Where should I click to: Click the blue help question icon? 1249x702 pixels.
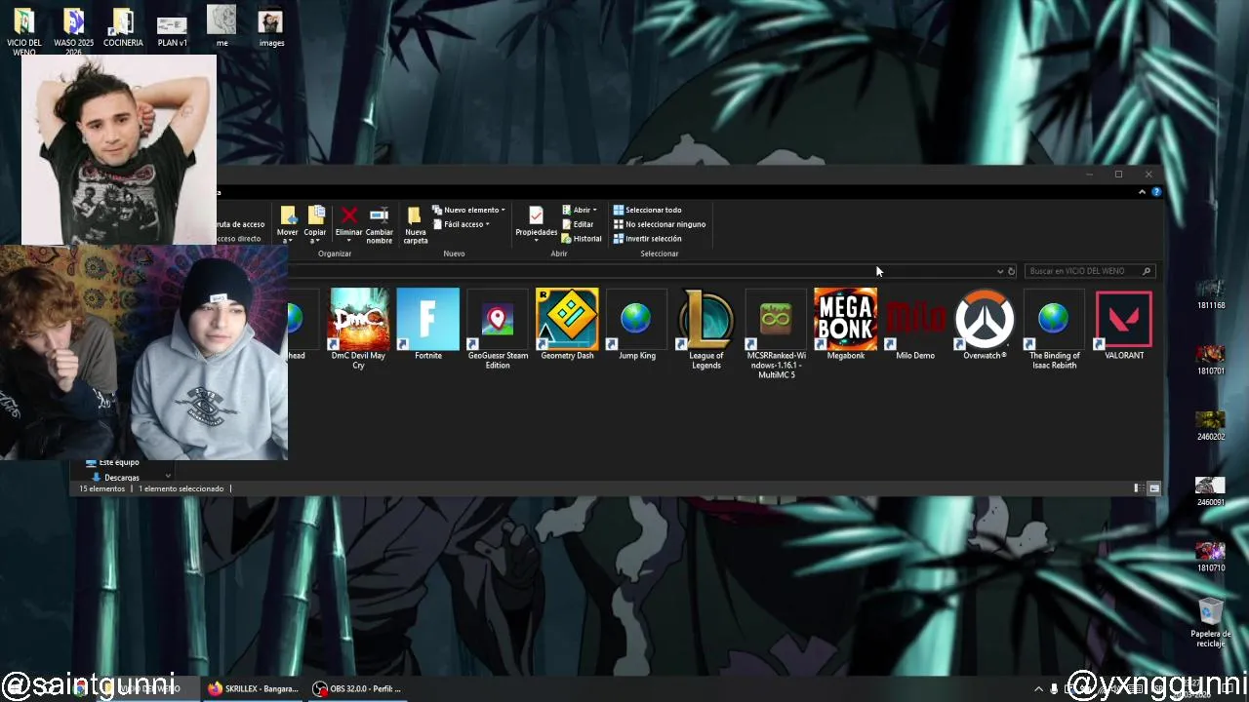1156,192
